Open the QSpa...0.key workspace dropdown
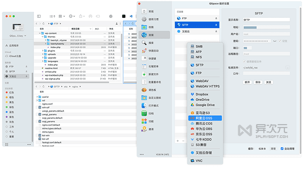The image size is (304, 171). coord(18,36)
